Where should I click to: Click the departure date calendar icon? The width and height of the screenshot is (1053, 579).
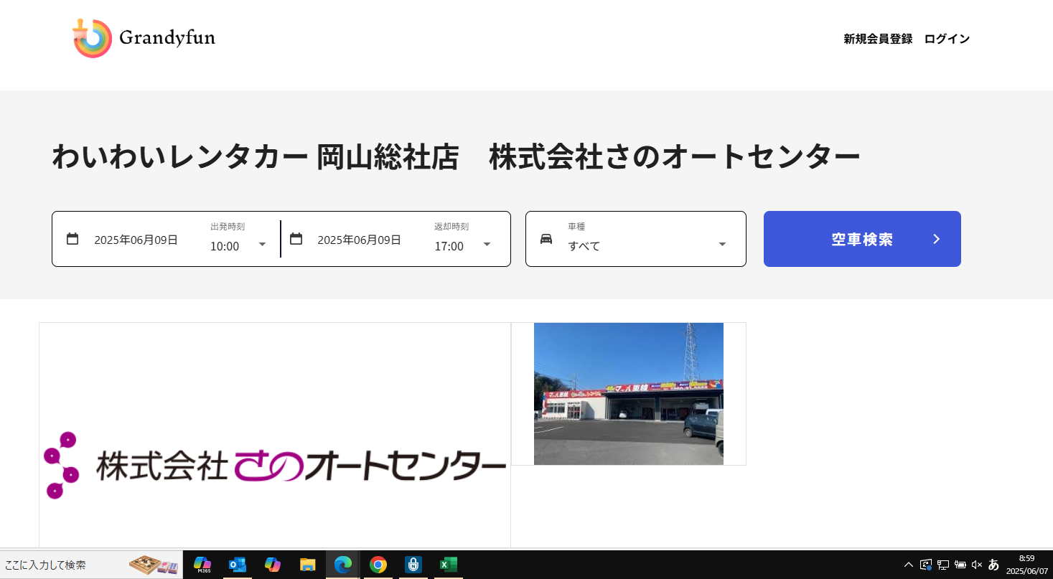[72, 239]
